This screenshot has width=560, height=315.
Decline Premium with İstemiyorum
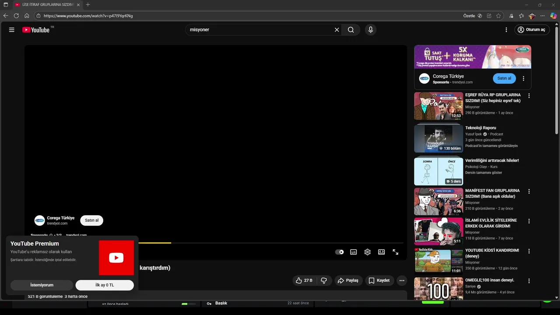[42, 285]
